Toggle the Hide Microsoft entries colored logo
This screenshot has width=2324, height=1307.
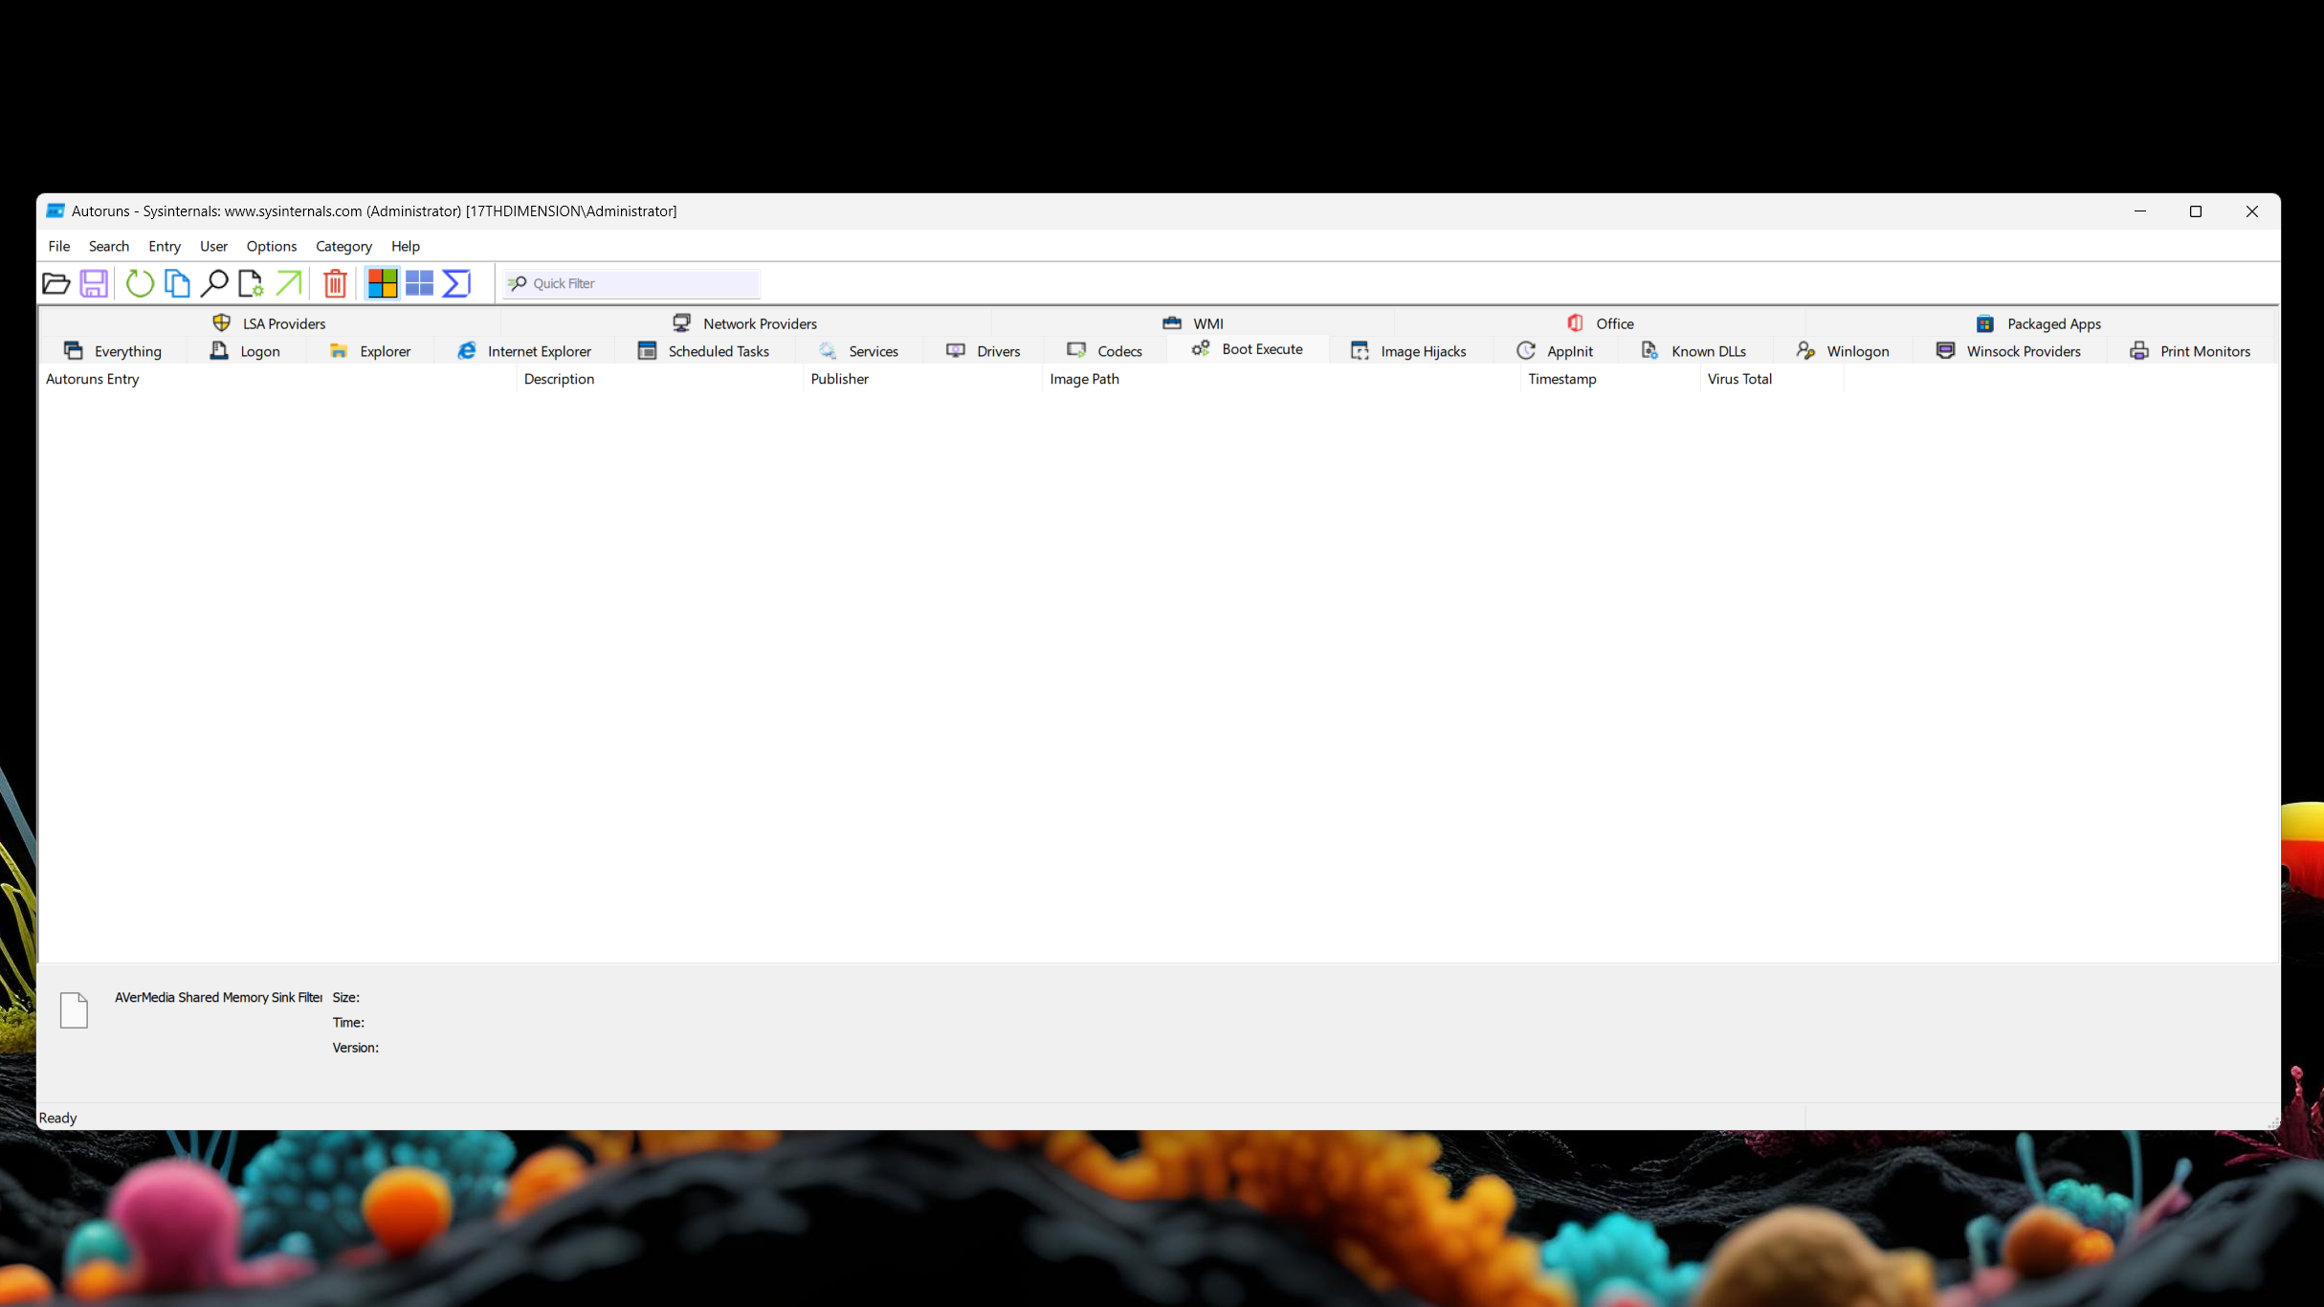(x=383, y=283)
